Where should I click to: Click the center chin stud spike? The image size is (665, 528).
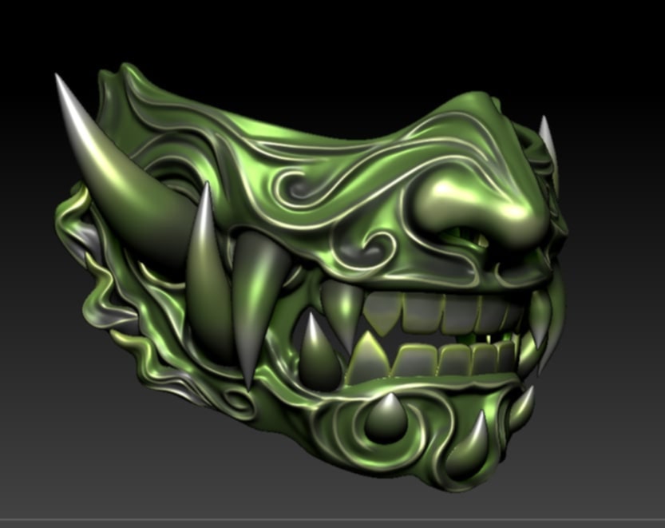click(387, 415)
